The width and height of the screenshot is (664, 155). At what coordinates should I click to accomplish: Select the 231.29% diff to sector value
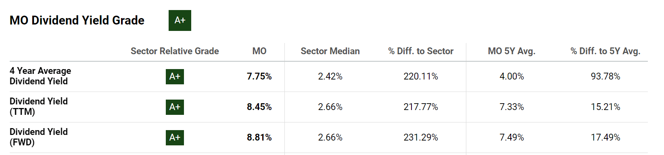421,137
